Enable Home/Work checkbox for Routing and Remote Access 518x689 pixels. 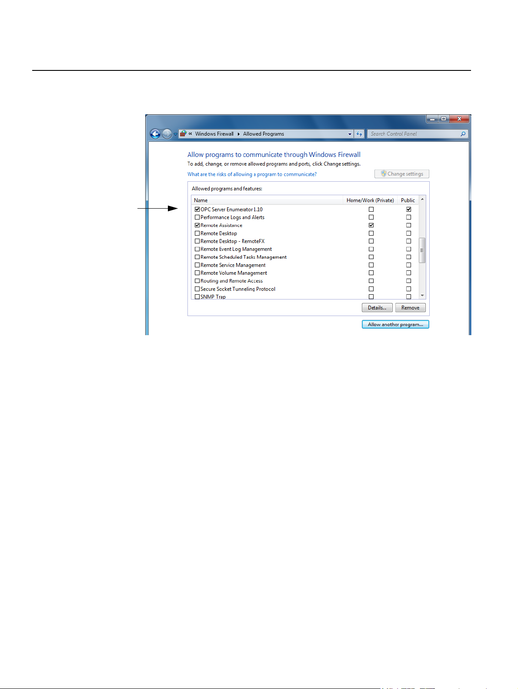point(371,281)
